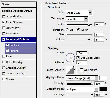Image resolution: width=110 pixels, height=98 pixels.
Task: Uncheck Use Global Light
Action: coord(78,58)
